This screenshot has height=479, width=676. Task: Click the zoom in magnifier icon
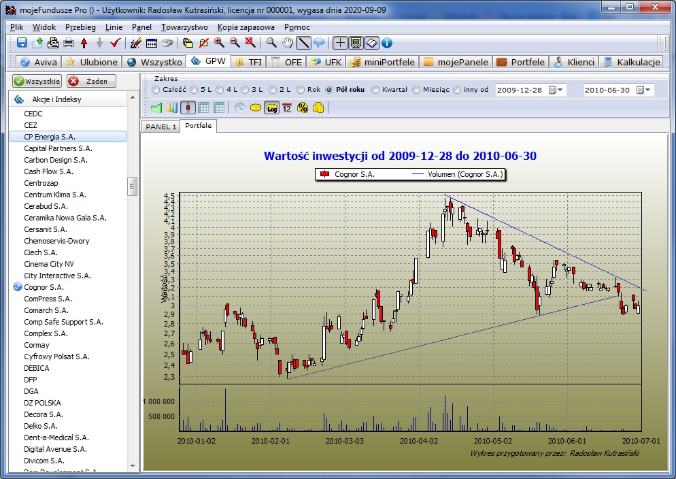pos(219,43)
